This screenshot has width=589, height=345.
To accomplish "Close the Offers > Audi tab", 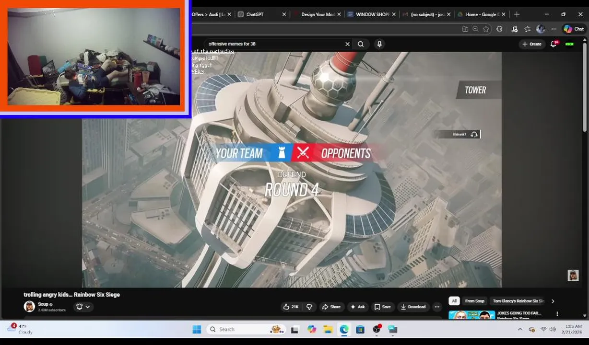I will 229,14.
